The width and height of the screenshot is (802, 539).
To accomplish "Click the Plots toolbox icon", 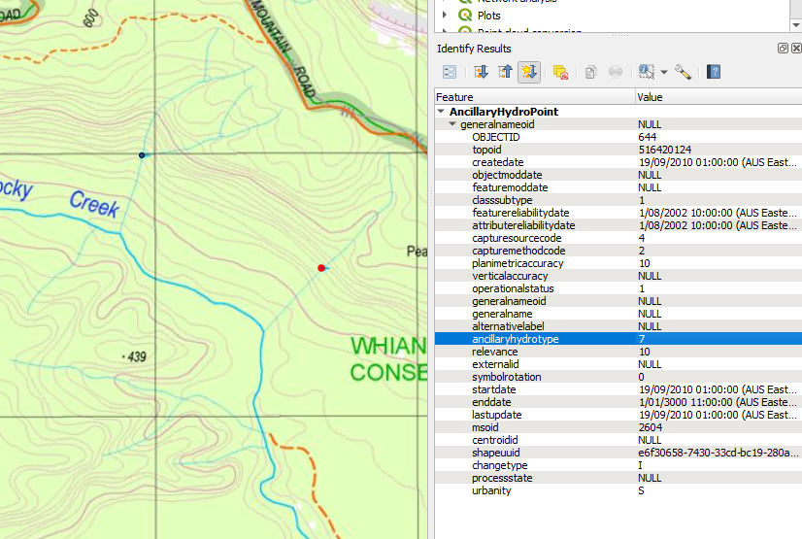I will (465, 15).
